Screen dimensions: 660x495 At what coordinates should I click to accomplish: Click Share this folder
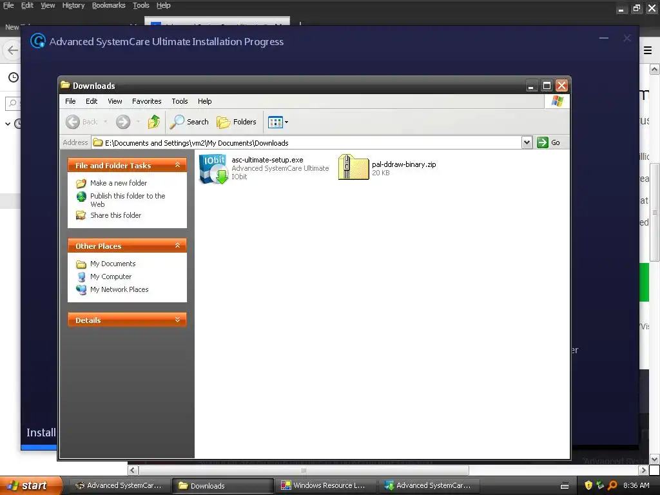(x=116, y=215)
